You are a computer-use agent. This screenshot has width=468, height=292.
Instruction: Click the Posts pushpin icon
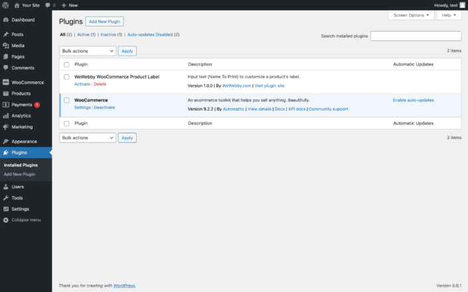pos(6,34)
